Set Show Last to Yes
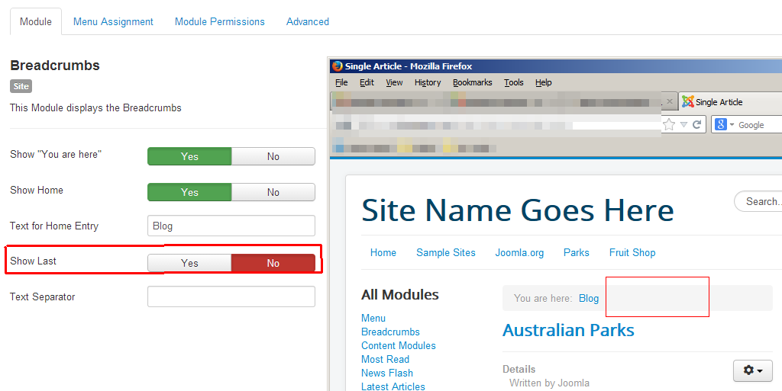 click(189, 263)
